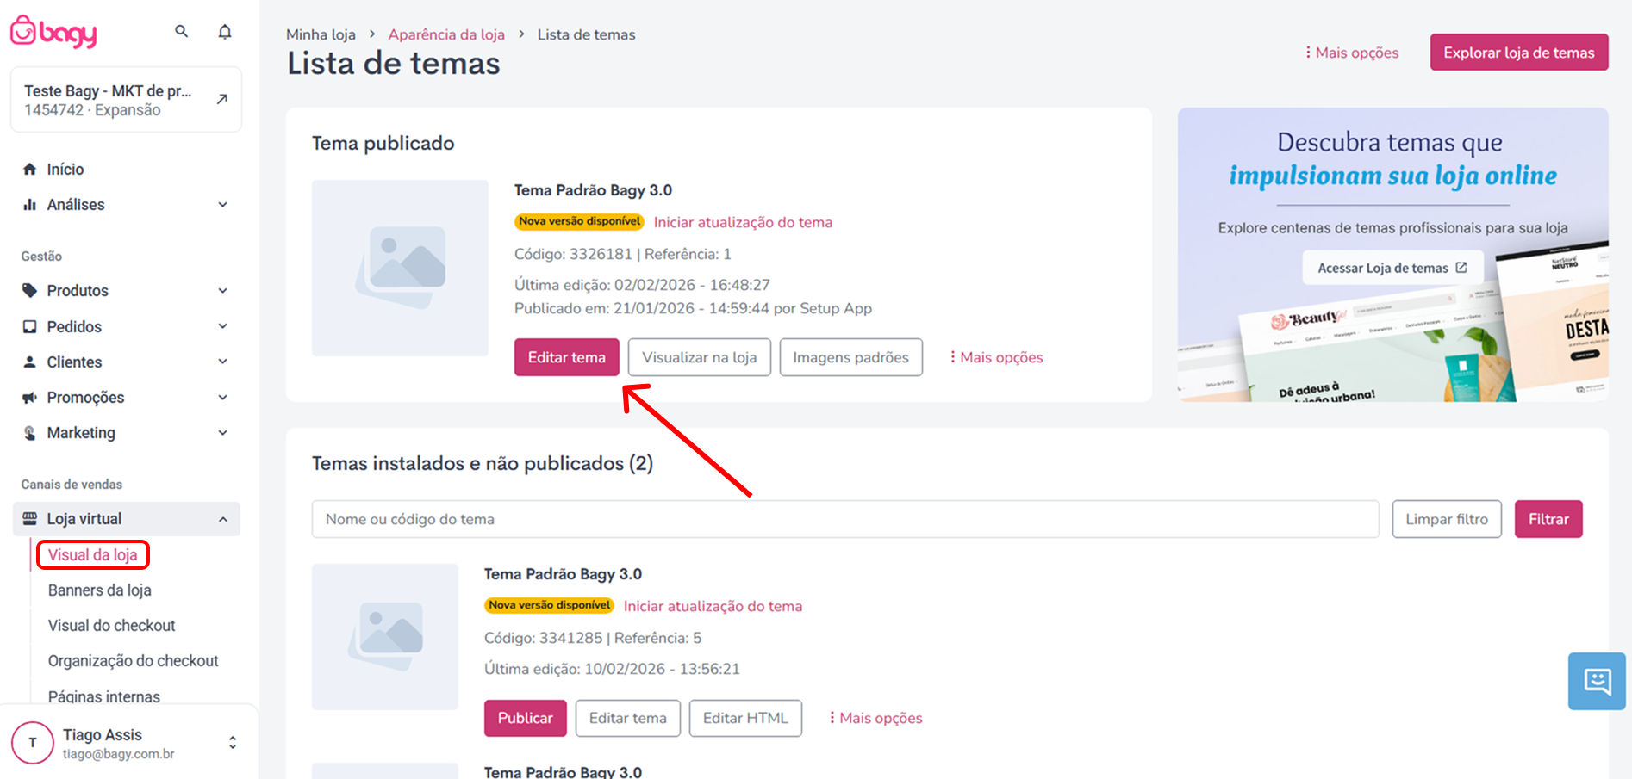Focus the Nome ou código do tema field
The width and height of the screenshot is (1632, 779).
click(845, 519)
